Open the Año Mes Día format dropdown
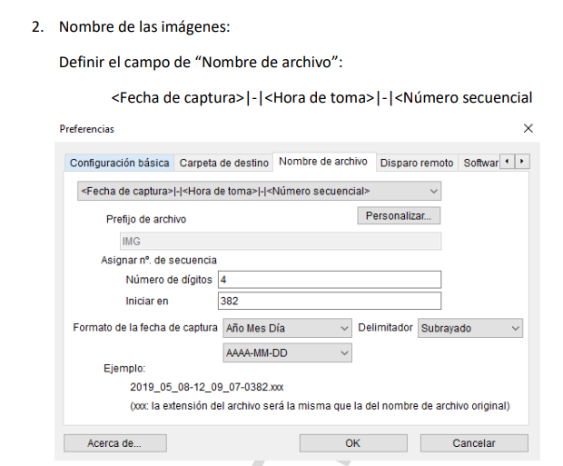The image size is (563, 466). tap(286, 328)
